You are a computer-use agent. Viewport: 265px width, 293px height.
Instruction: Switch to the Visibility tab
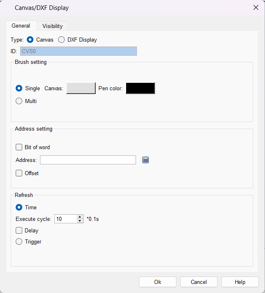pyautogui.click(x=52, y=26)
